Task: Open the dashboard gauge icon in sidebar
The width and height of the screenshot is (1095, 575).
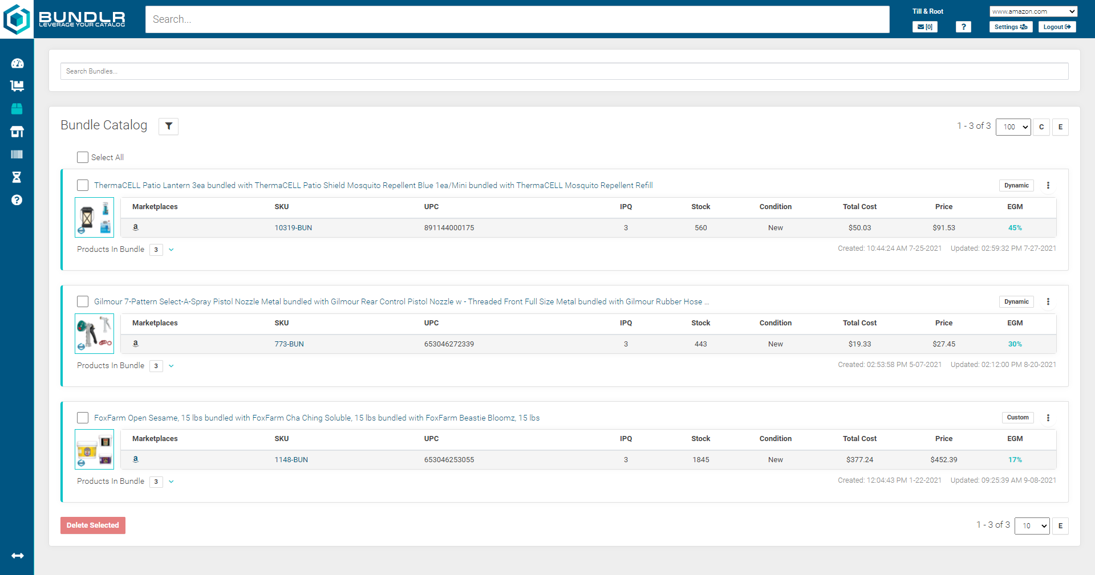Action: pos(17,63)
